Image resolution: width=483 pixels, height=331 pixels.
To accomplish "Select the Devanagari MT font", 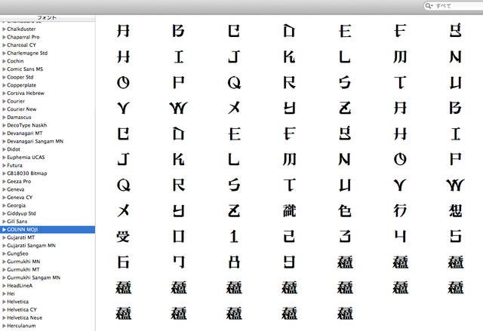I will tap(25, 133).
